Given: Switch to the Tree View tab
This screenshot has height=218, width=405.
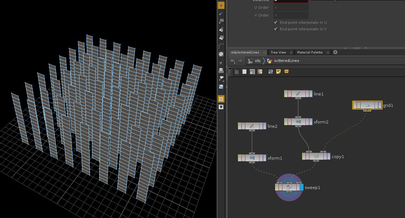Looking at the screenshot, I should [x=278, y=52].
